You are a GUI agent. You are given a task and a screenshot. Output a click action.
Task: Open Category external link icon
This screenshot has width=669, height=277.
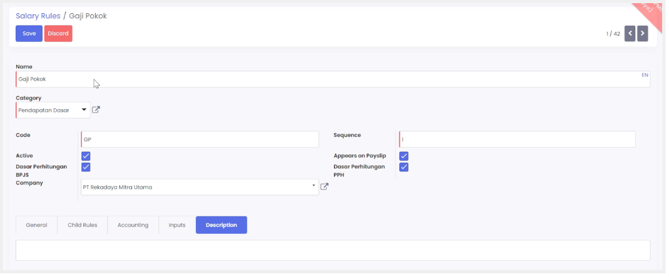pos(96,110)
